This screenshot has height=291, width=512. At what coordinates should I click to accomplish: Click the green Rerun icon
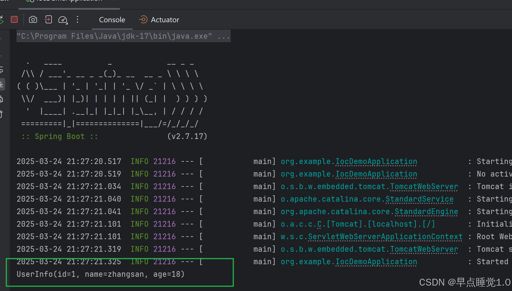(1, 19)
